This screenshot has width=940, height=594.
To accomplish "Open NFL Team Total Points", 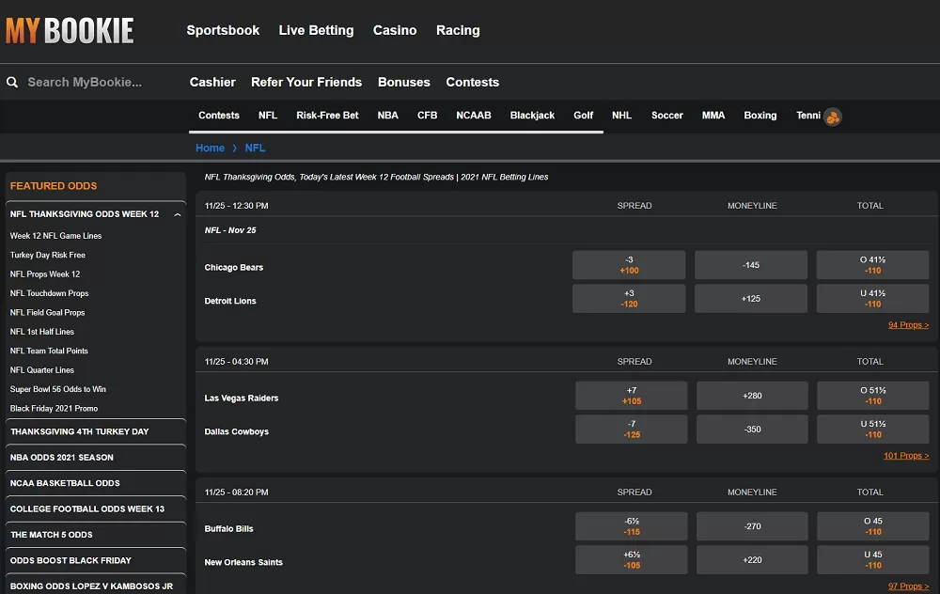I will click(x=49, y=351).
